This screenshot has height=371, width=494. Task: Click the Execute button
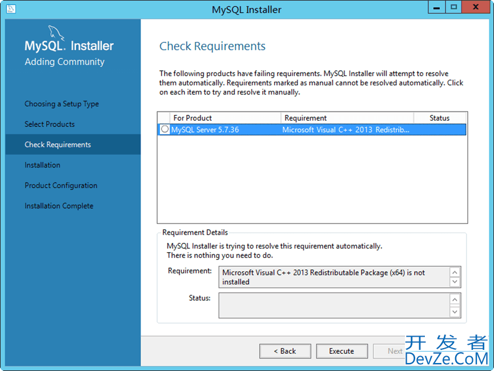click(342, 351)
